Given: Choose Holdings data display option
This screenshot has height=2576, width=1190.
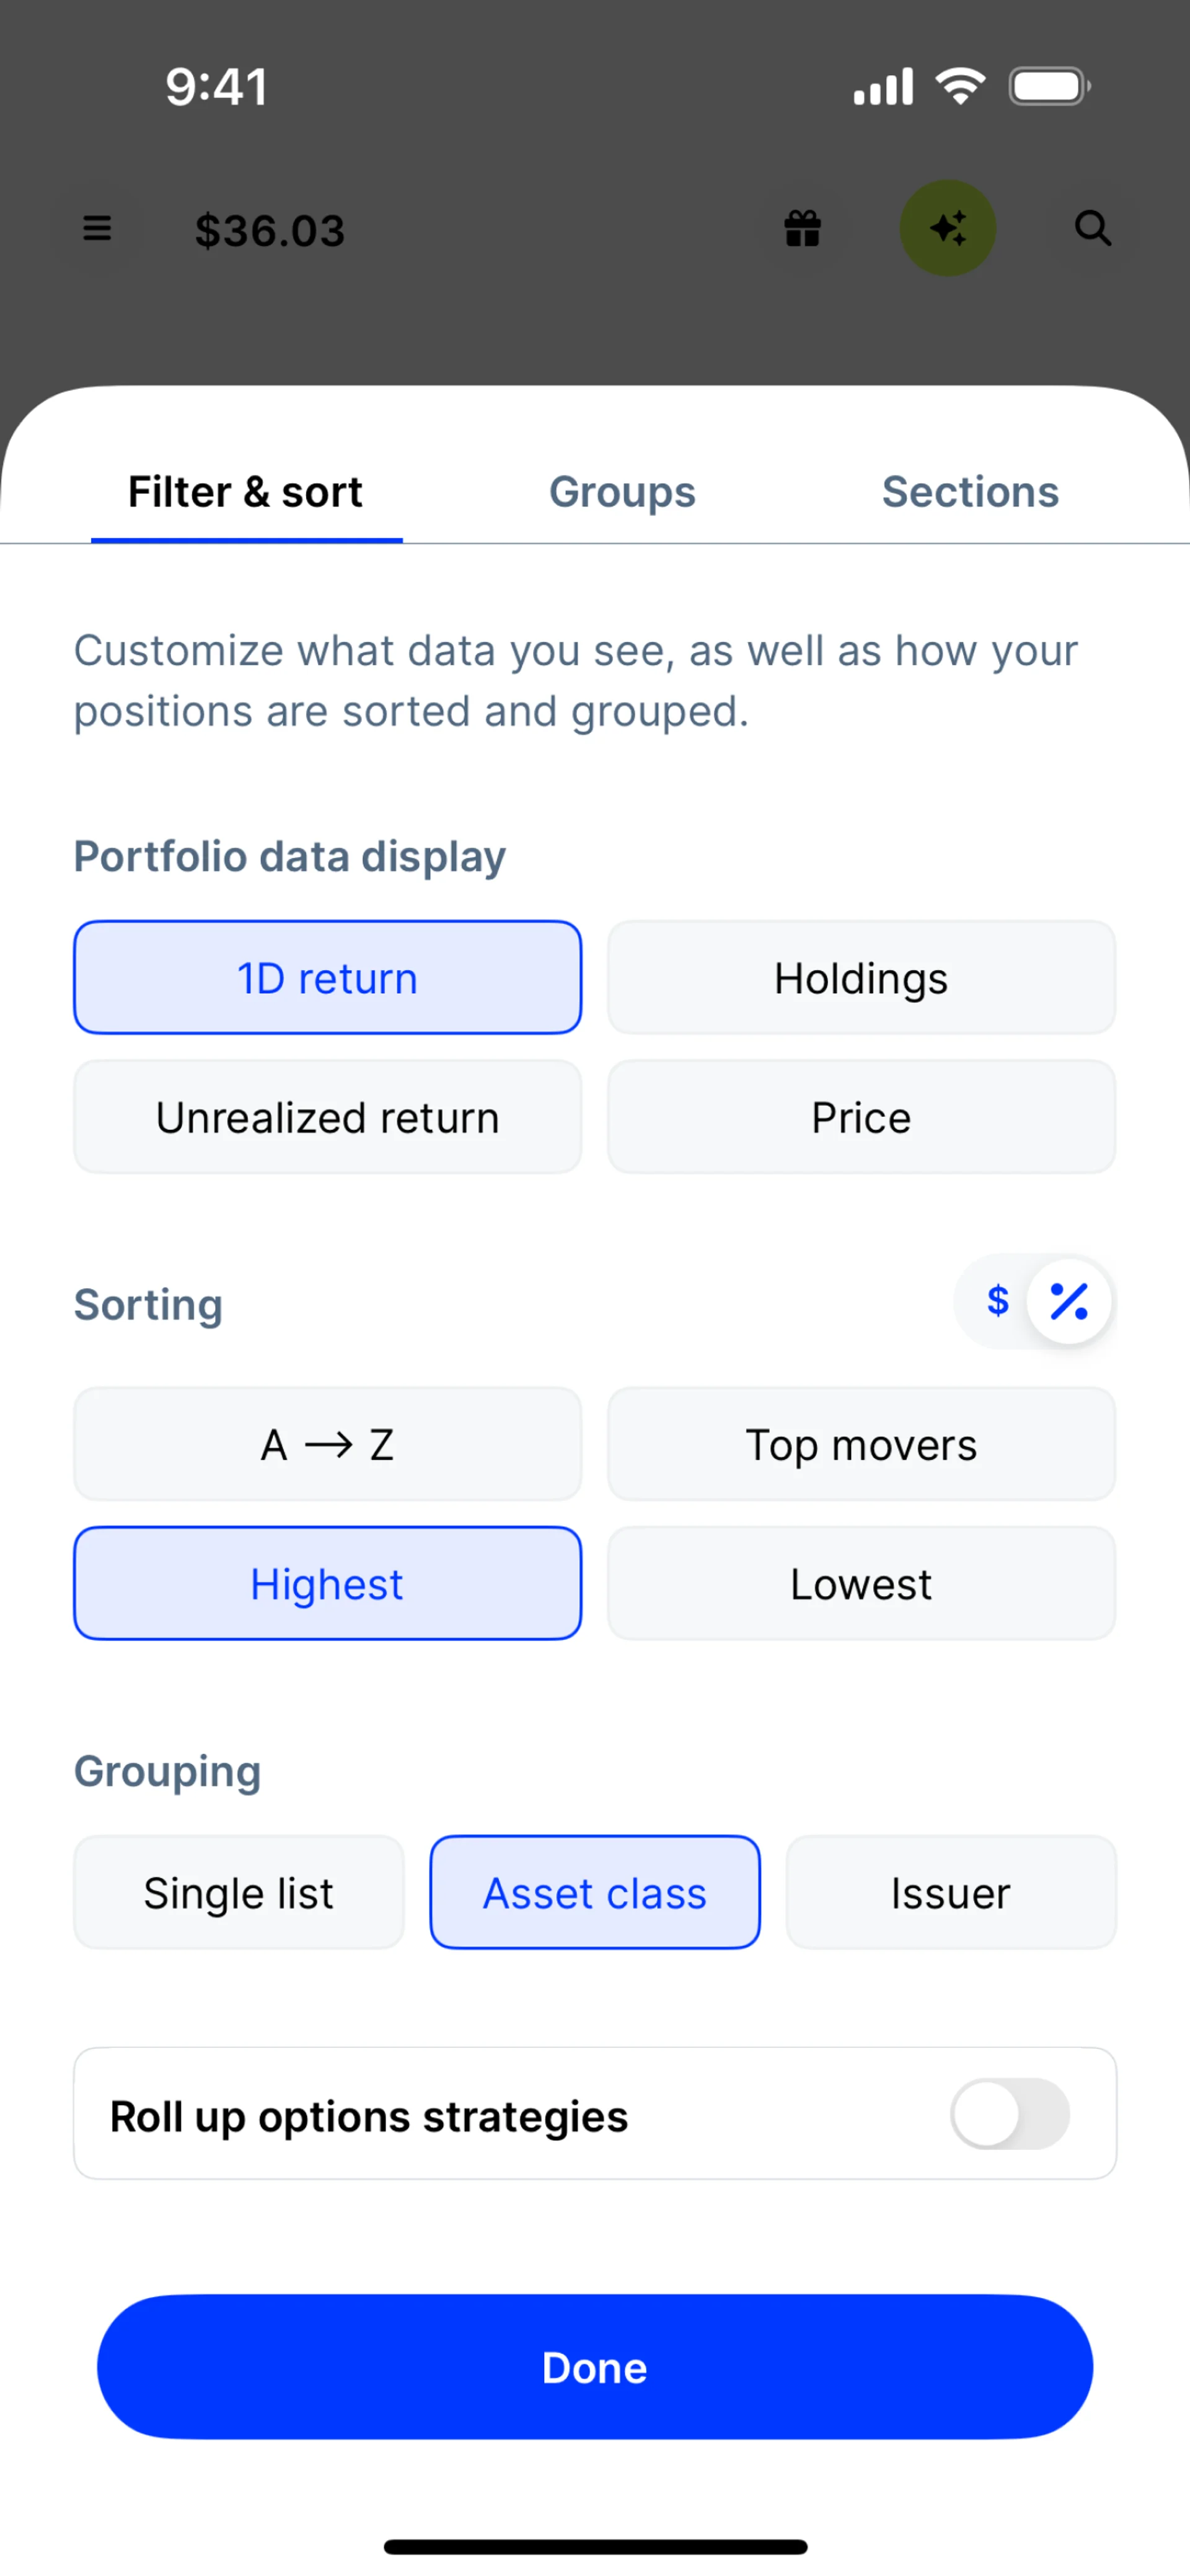Looking at the screenshot, I should (862, 978).
